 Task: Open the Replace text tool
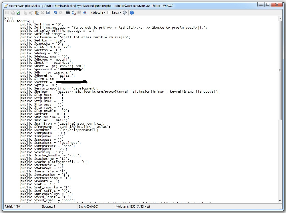click(x=74, y=13)
